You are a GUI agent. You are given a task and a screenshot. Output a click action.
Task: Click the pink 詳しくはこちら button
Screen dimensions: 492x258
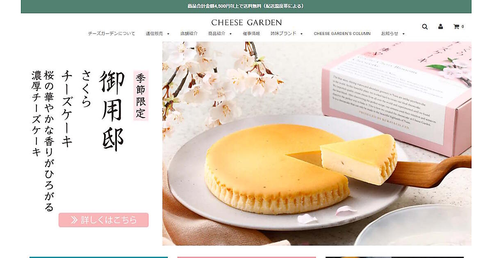pos(103,220)
